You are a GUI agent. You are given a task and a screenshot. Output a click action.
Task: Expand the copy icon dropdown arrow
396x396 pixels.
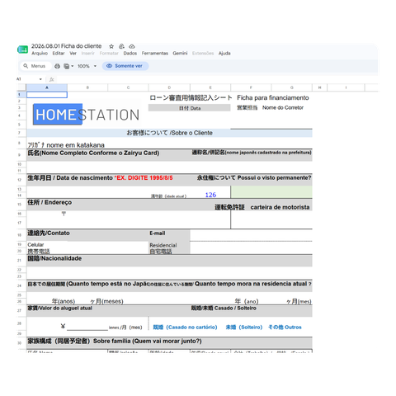73,66
